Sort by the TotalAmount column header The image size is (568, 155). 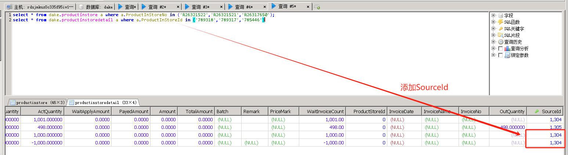(196, 111)
